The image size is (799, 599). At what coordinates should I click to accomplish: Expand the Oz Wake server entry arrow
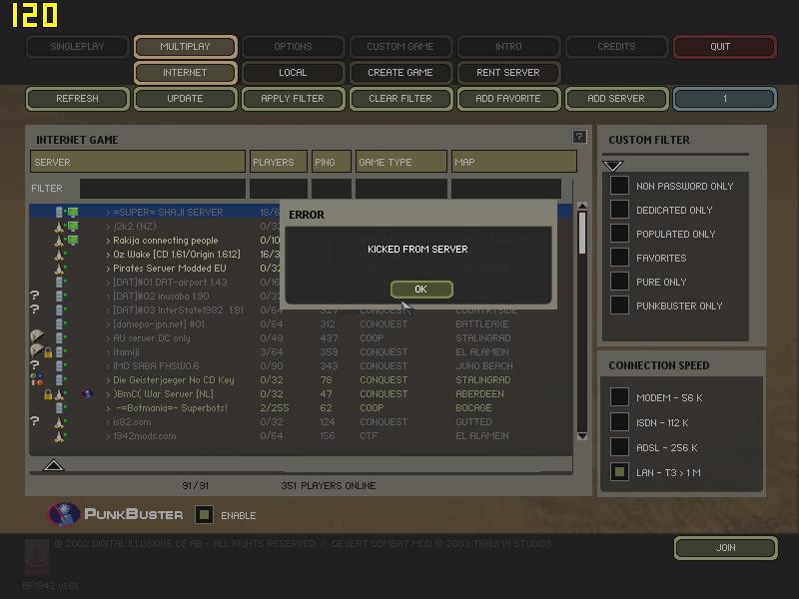[x=108, y=255]
